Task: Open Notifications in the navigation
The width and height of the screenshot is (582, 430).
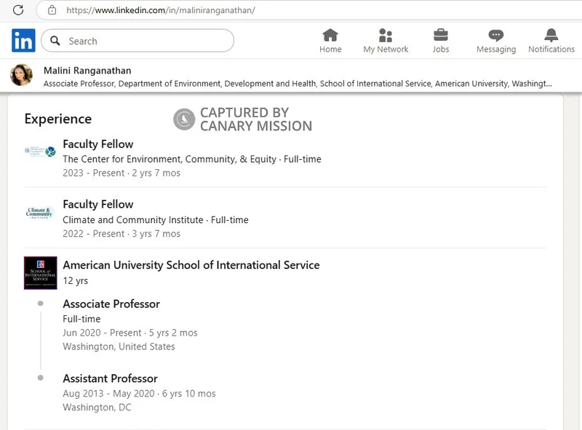Action: pos(551,41)
